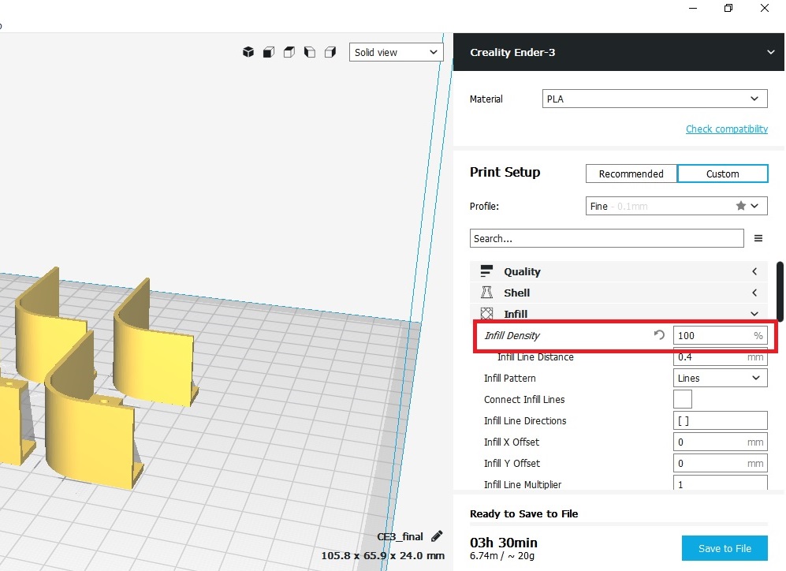The width and height of the screenshot is (786, 571).
Task: Switch to top view using the cube icon
Action: pos(289,51)
